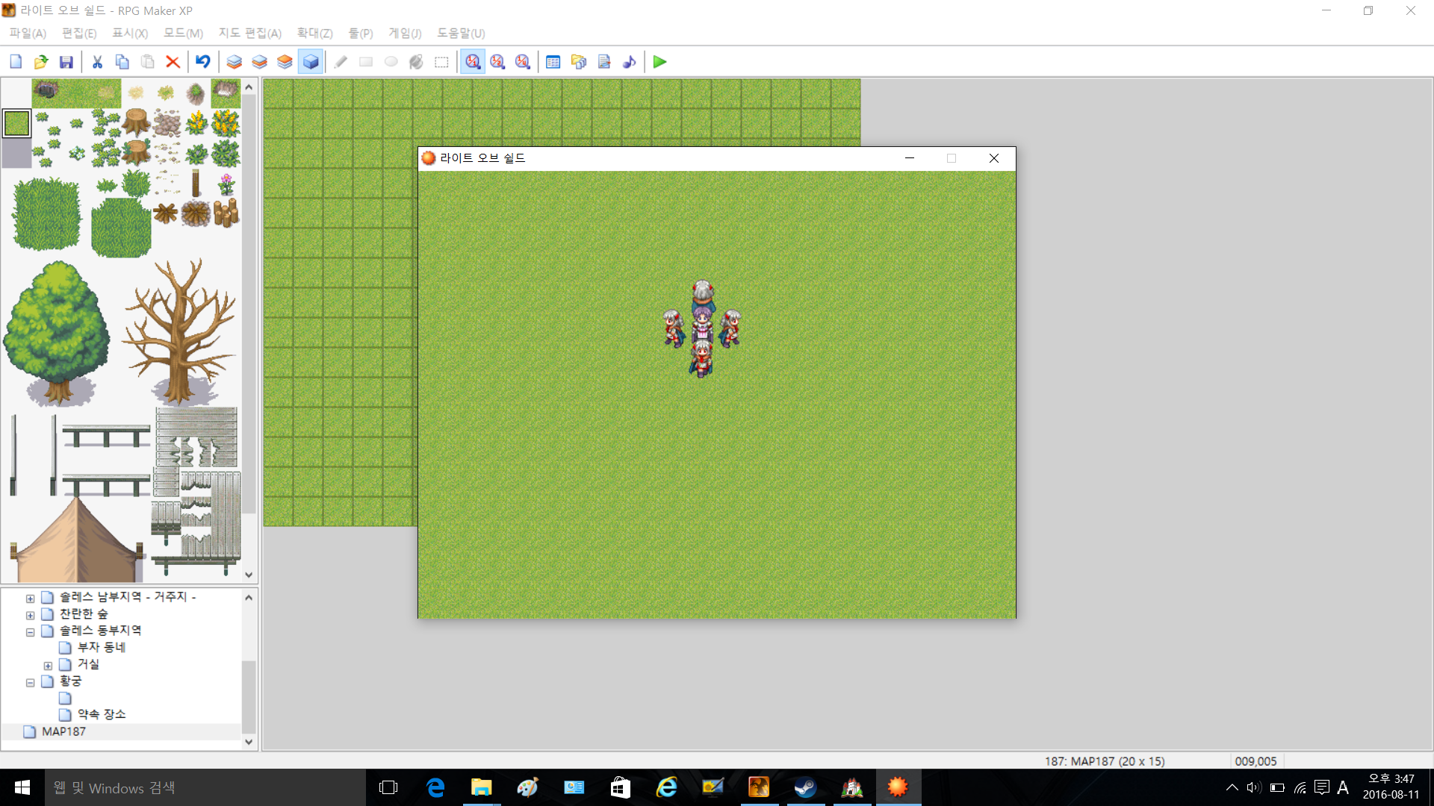
Task: Expand 솔레스 남부지역 - 거주지 - map folder
Action: point(30,599)
